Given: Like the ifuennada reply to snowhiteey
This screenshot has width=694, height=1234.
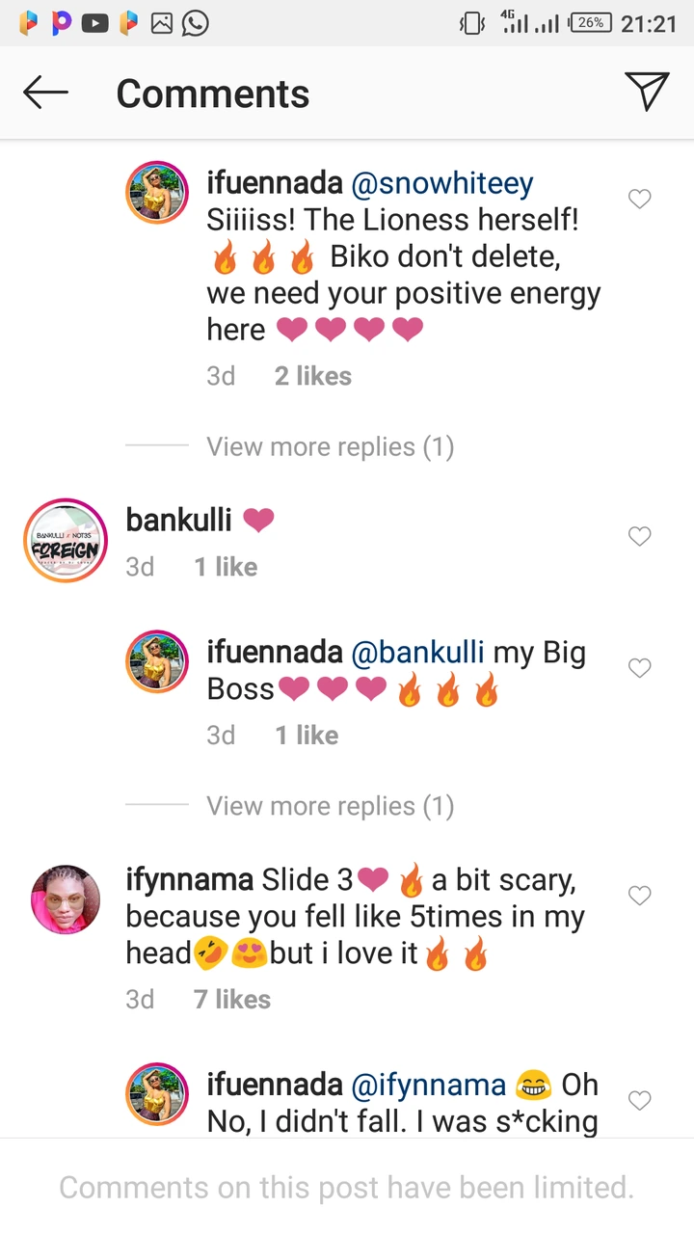Looking at the screenshot, I should pos(640,199).
